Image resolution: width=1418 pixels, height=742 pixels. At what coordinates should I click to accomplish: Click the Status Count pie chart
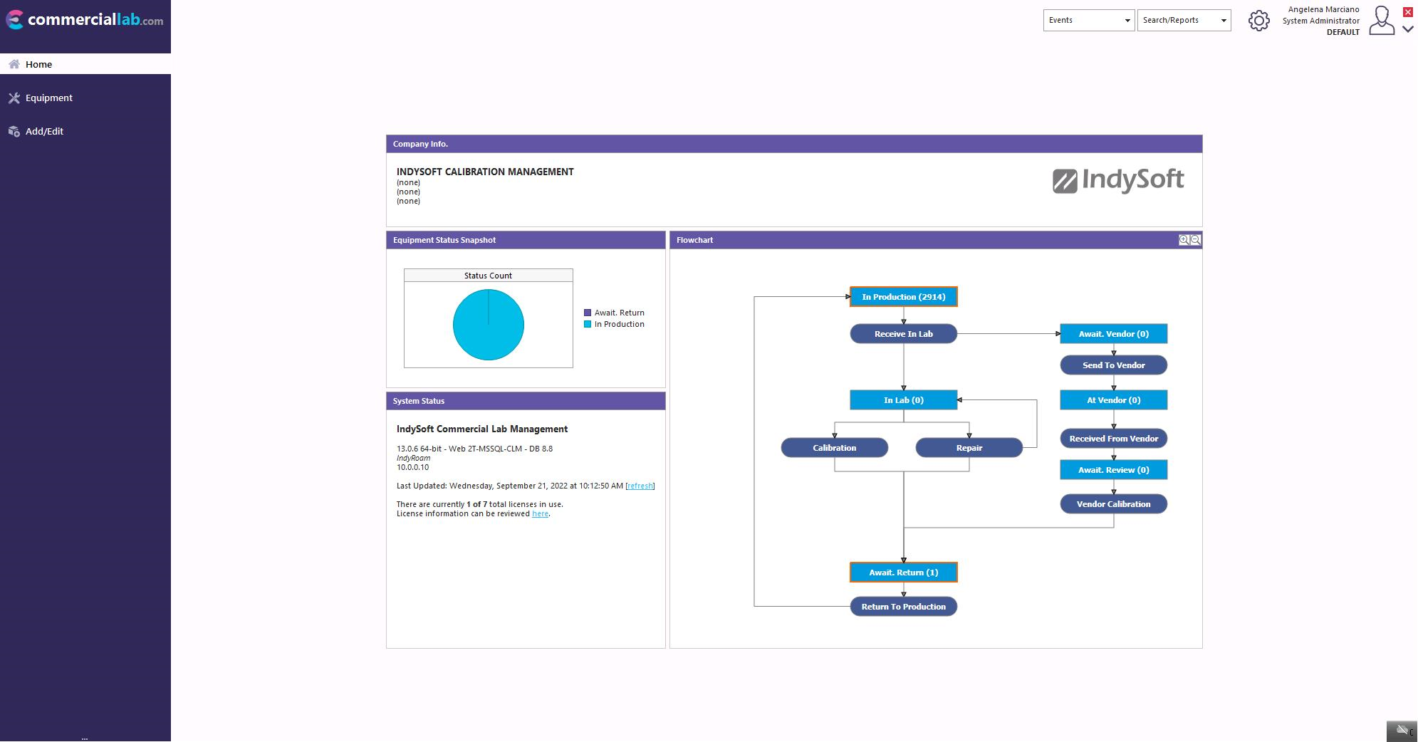489,325
